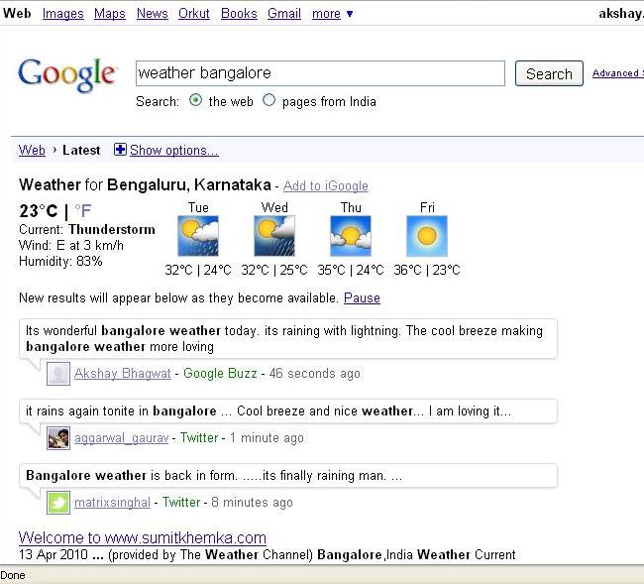Click the Thursday partly cloudy icon
644x584 pixels.
[351, 236]
